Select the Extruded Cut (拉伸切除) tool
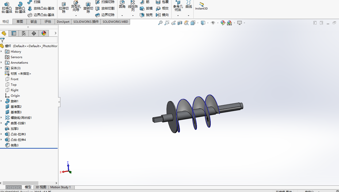 pyautogui.click(x=64, y=8)
